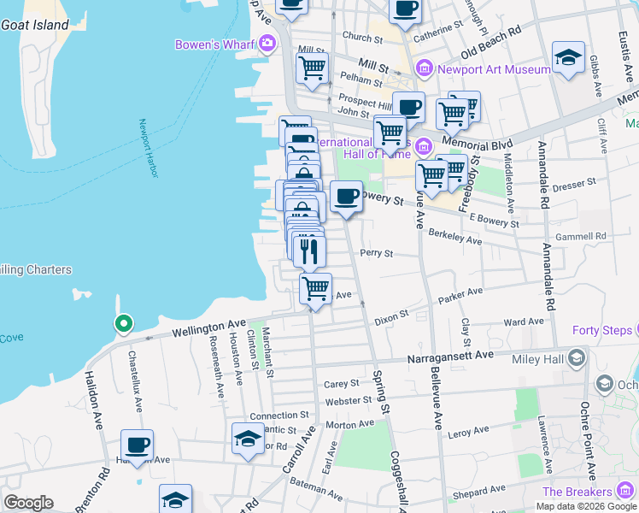
Task: Click the Newport Harbor water label
Action: point(148,148)
